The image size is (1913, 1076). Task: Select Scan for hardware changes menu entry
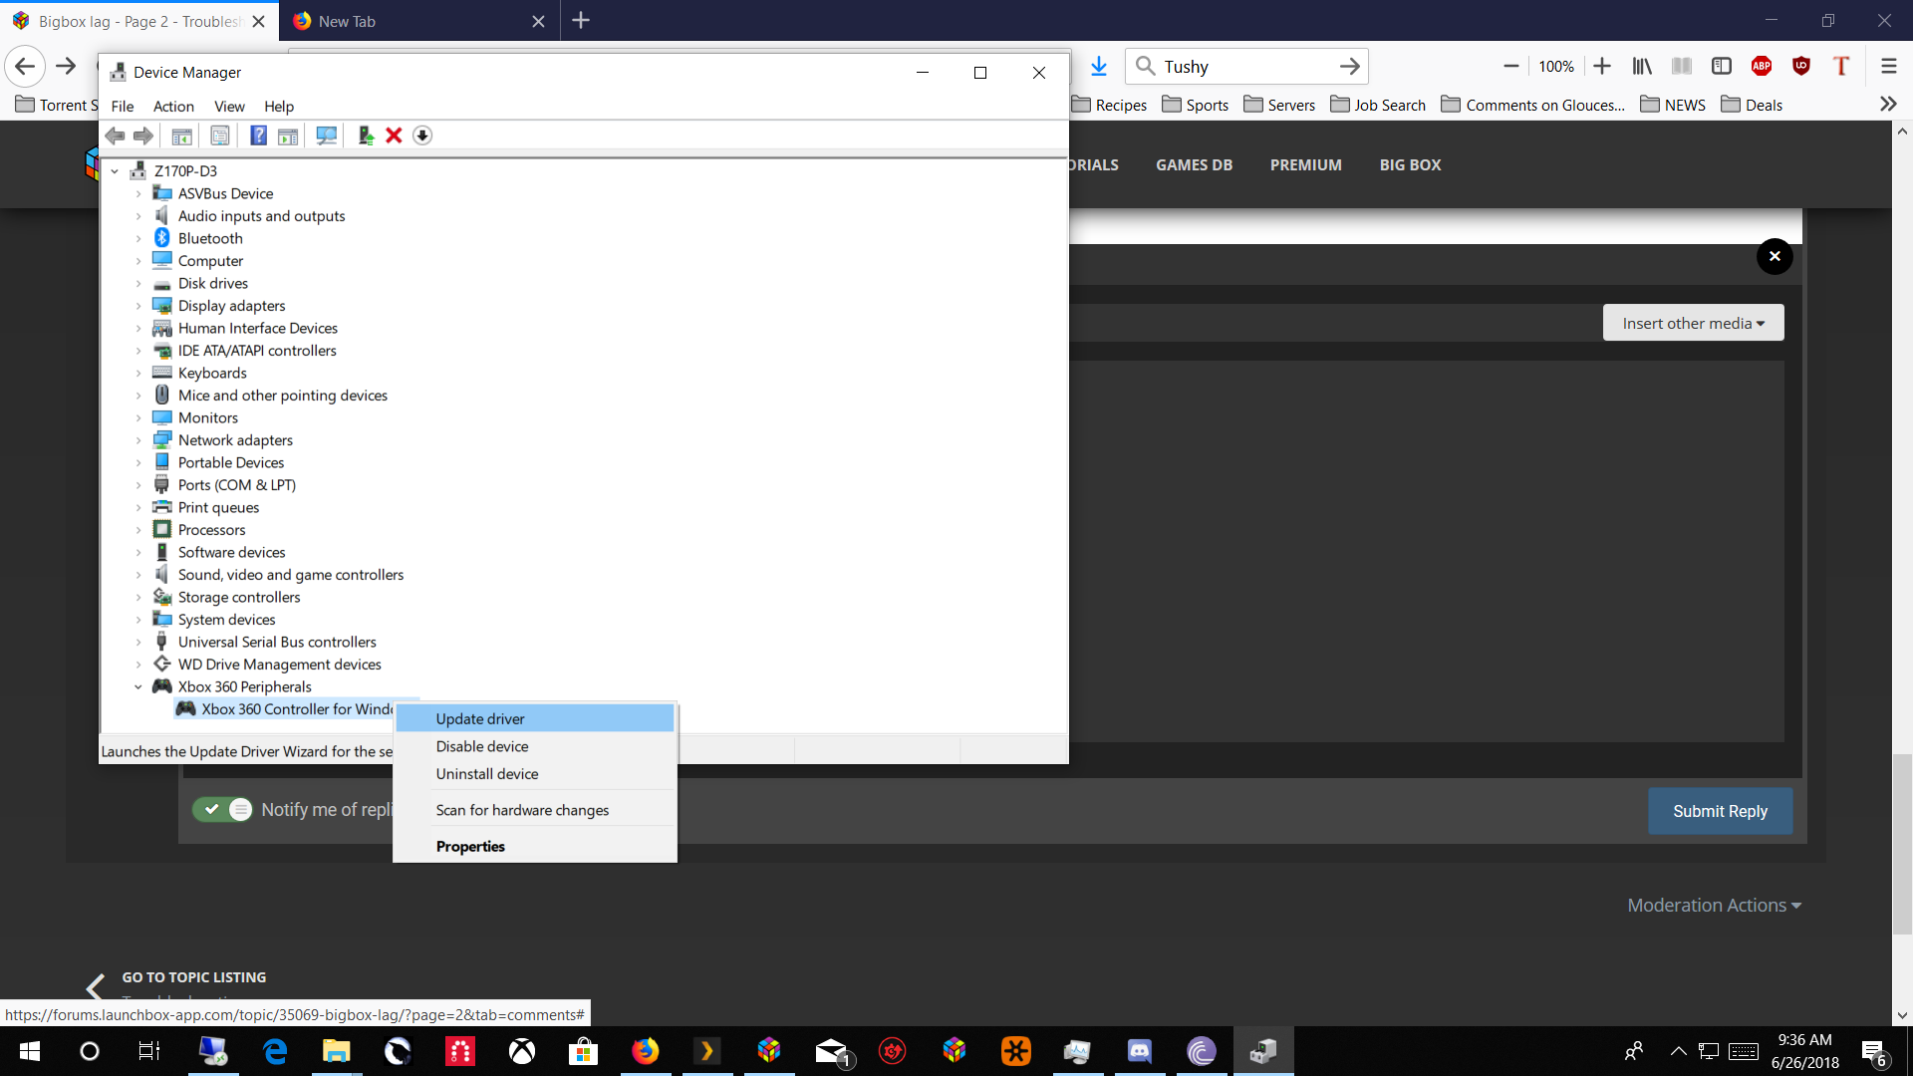click(x=535, y=810)
